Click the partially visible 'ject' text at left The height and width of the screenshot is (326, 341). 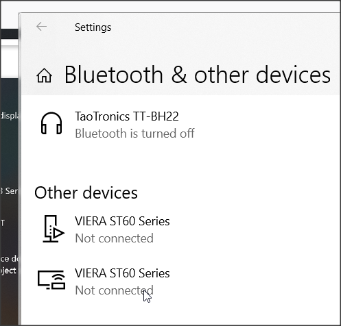[8, 271]
